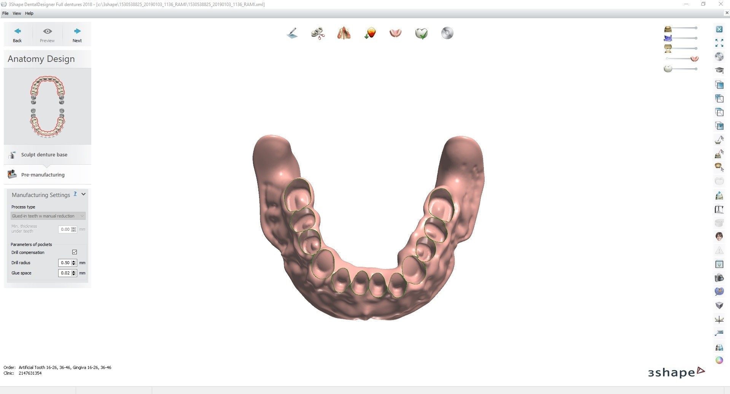Image resolution: width=730 pixels, height=394 pixels.
Task: Open the File menu
Action: 5,13
